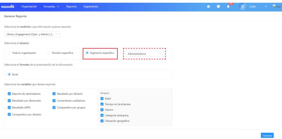Select División específica radio
The image size is (282, 139).
coord(49,53)
